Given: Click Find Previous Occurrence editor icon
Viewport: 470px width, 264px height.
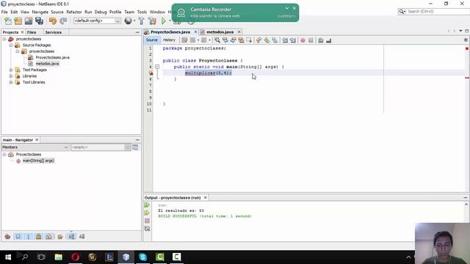Looking at the screenshot, I should [x=225, y=40].
